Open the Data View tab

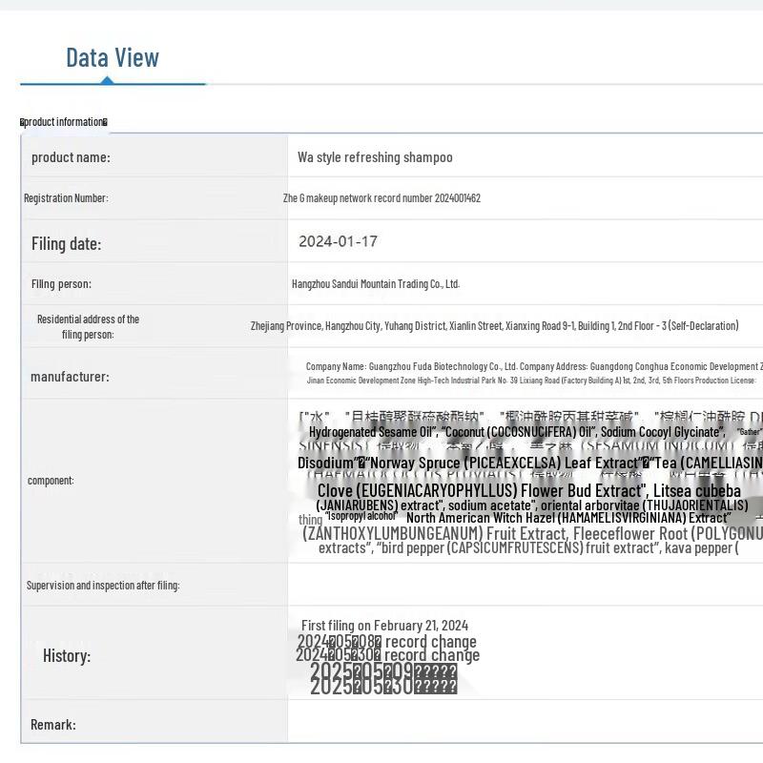tap(112, 58)
